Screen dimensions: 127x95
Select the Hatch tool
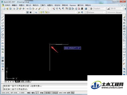tap(3, 58)
